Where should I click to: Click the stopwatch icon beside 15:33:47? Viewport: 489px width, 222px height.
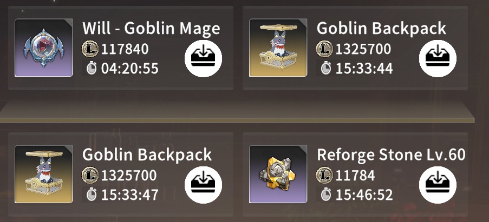click(x=92, y=194)
